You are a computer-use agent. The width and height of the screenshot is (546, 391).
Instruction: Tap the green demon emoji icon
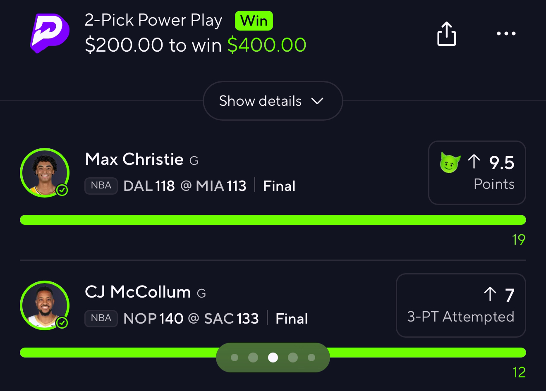450,162
